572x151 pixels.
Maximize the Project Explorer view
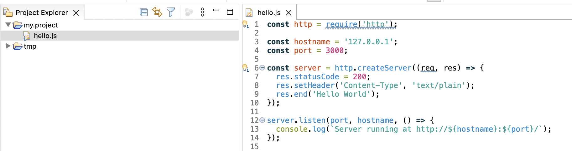click(230, 12)
